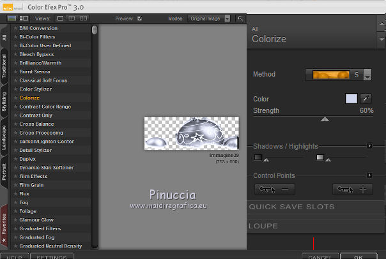Toggle favorite star for Cross Balance
Screen dimensions: 386x259
(x=15, y=124)
